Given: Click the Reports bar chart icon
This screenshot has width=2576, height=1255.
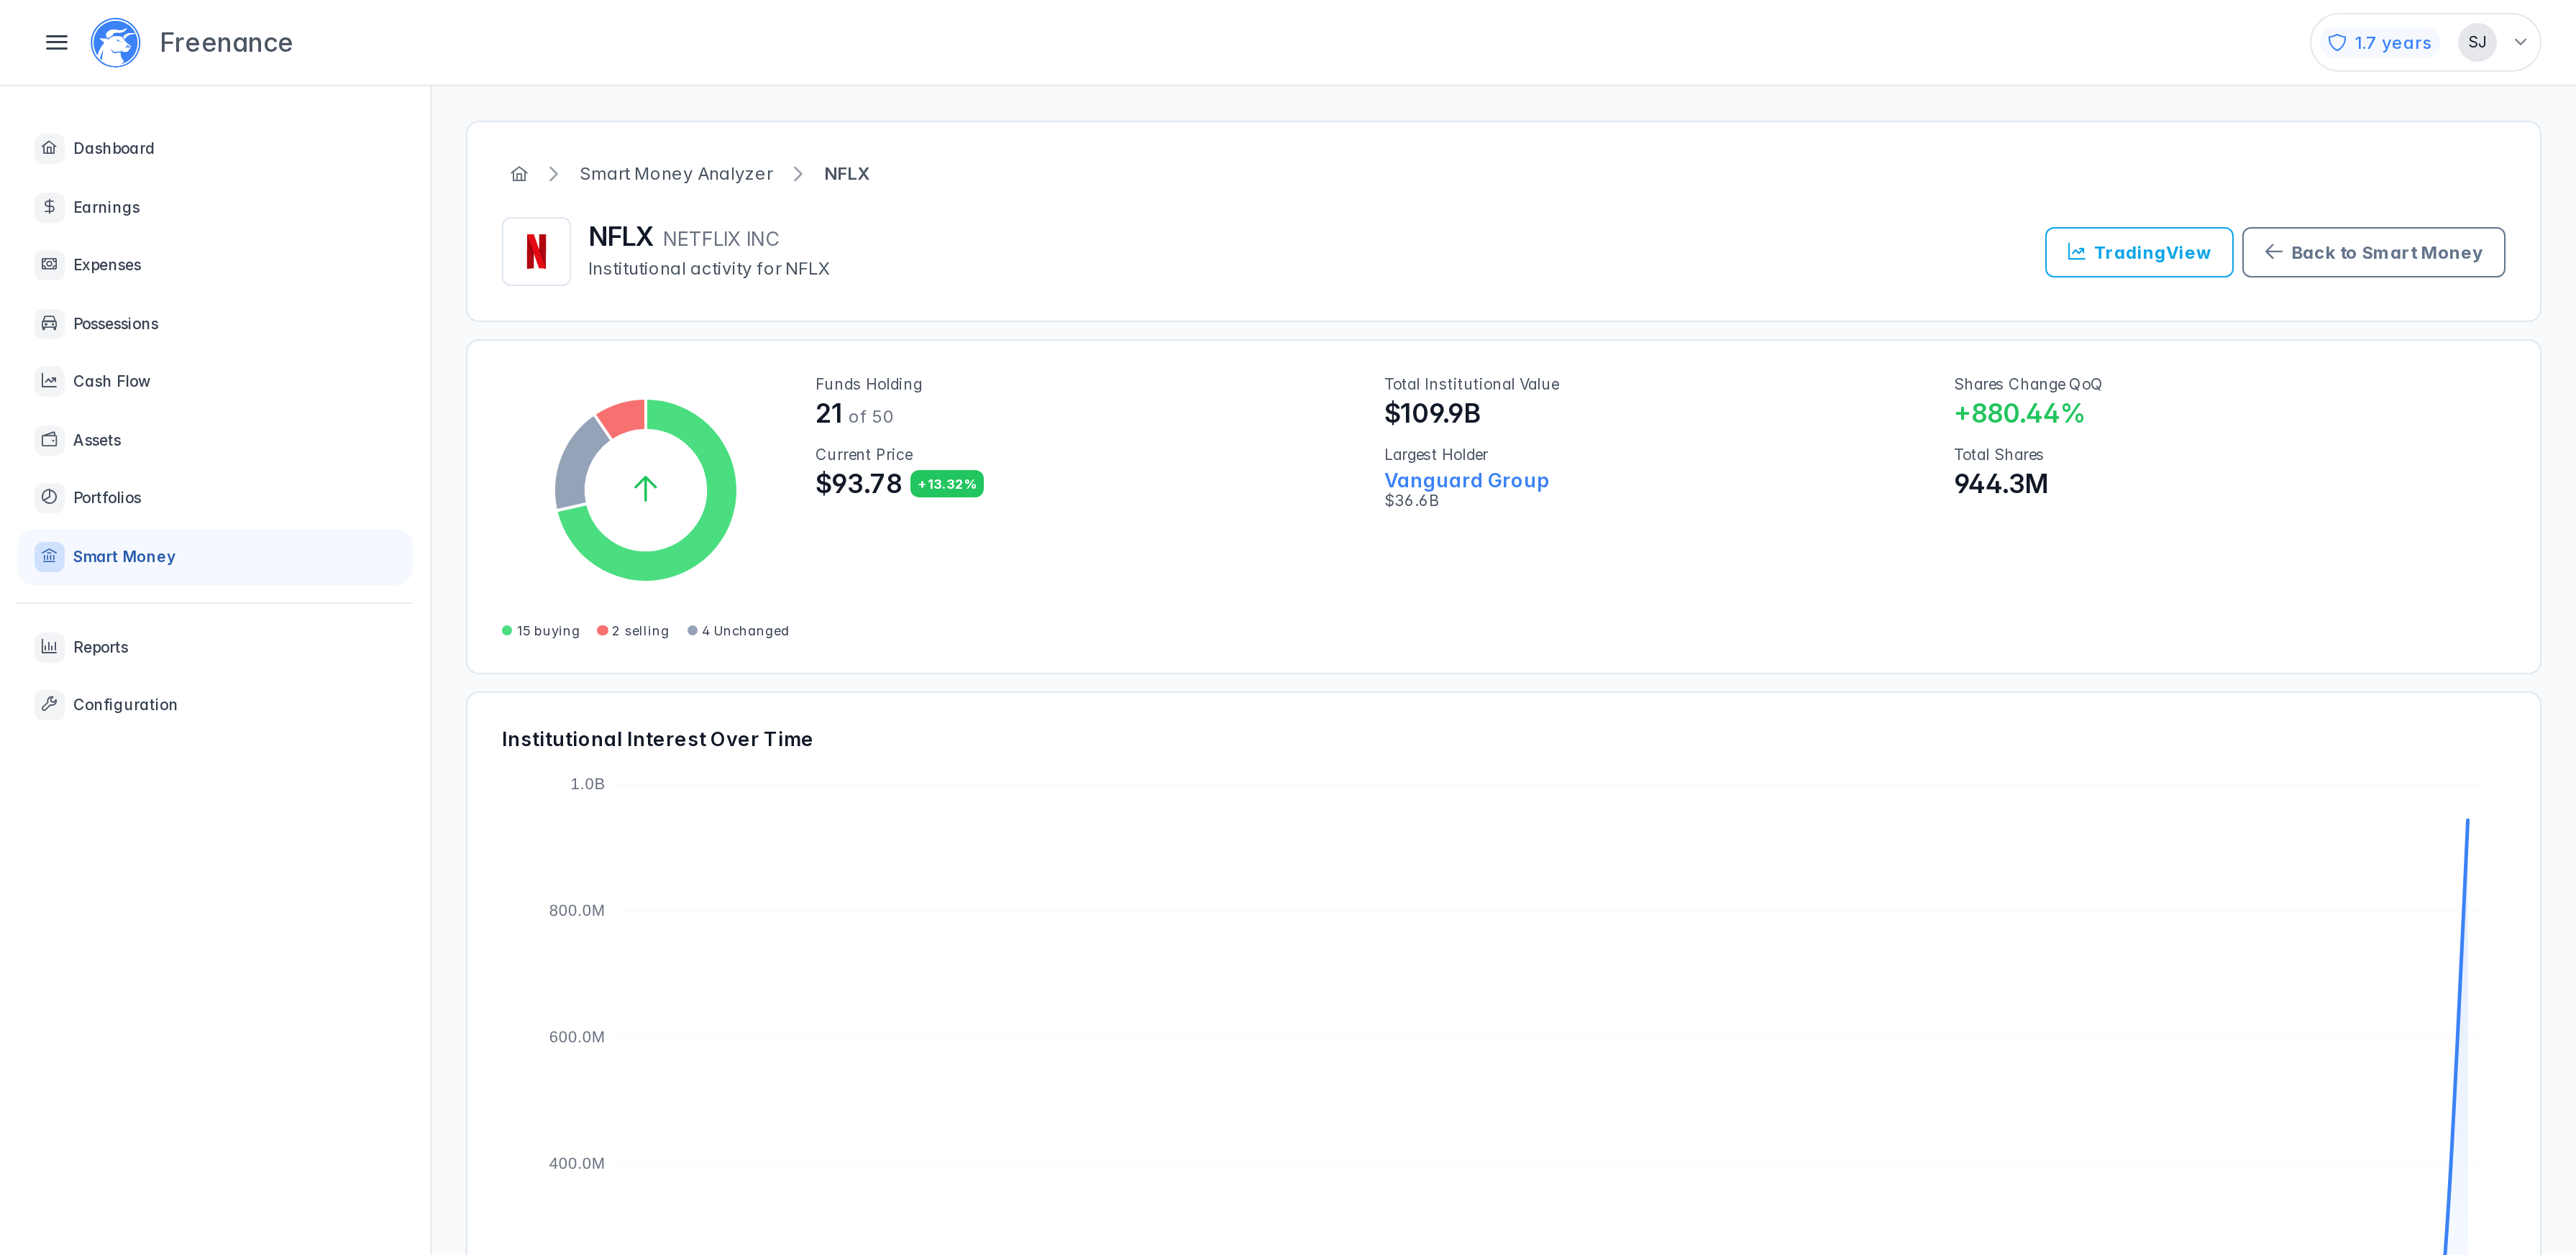Looking at the screenshot, I should [49, 646].
